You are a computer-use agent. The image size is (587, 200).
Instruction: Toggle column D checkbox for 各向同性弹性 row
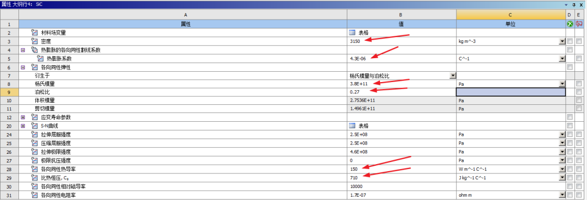570,67
